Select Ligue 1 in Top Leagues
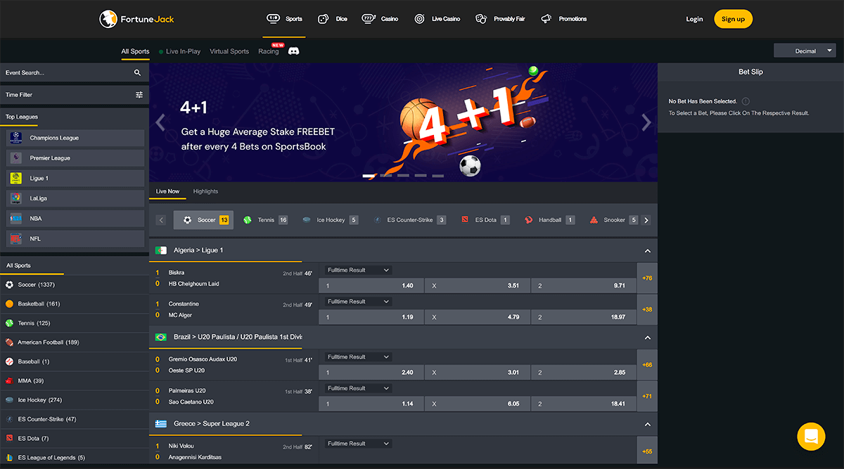 (76, 179)
